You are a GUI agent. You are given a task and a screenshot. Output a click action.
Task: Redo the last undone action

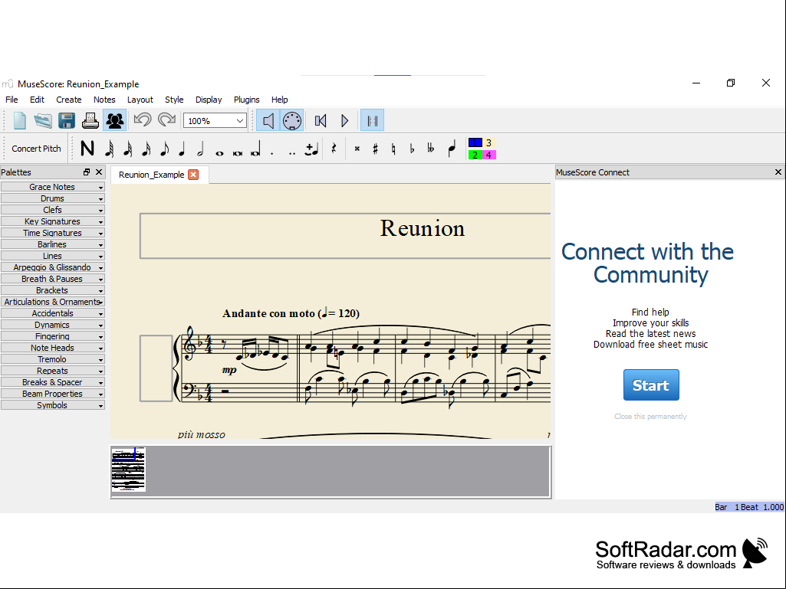[166, 120]
